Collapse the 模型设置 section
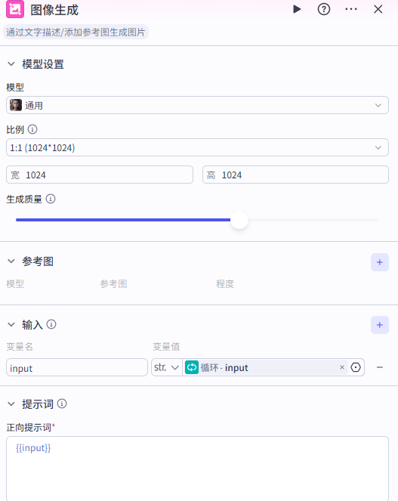 (x=11, y=64)
